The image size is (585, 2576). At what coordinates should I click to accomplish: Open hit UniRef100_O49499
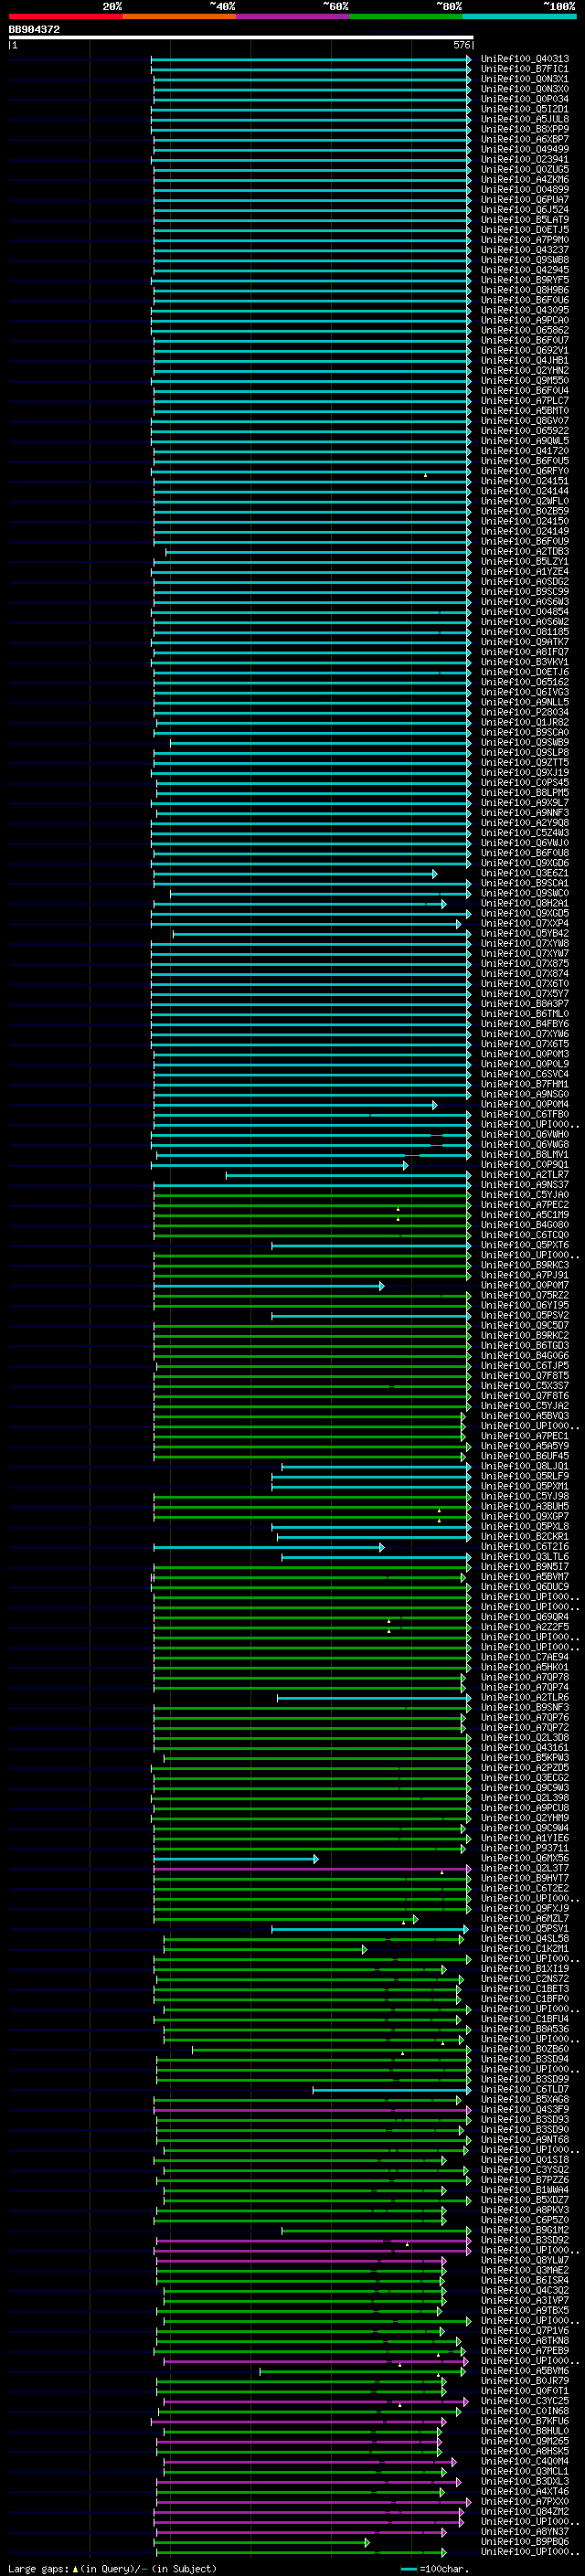click(524, 149)
